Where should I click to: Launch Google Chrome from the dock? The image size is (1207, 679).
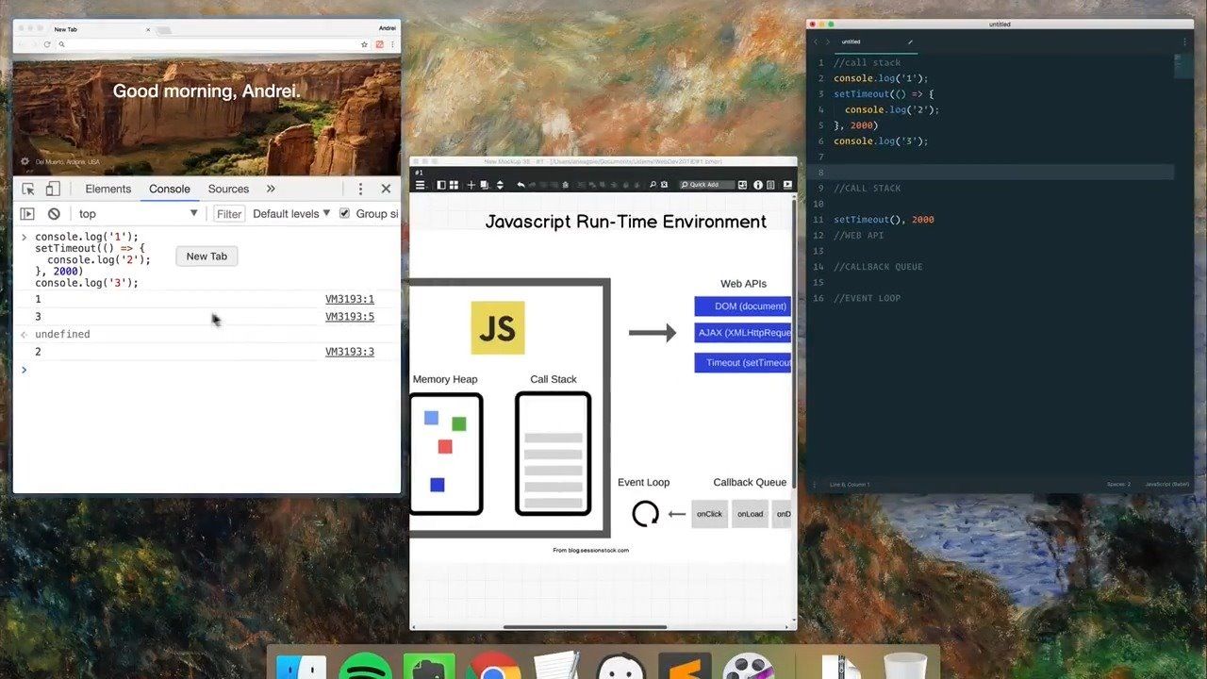click(492, 666)
